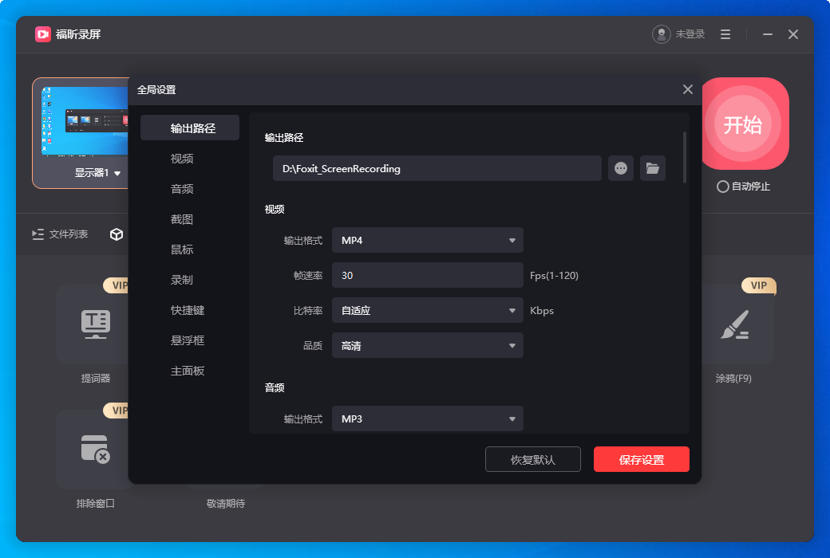This screenshot has width=830, height=558.
Task: Close the 全局设置 dialog
Action: (688, 89)
